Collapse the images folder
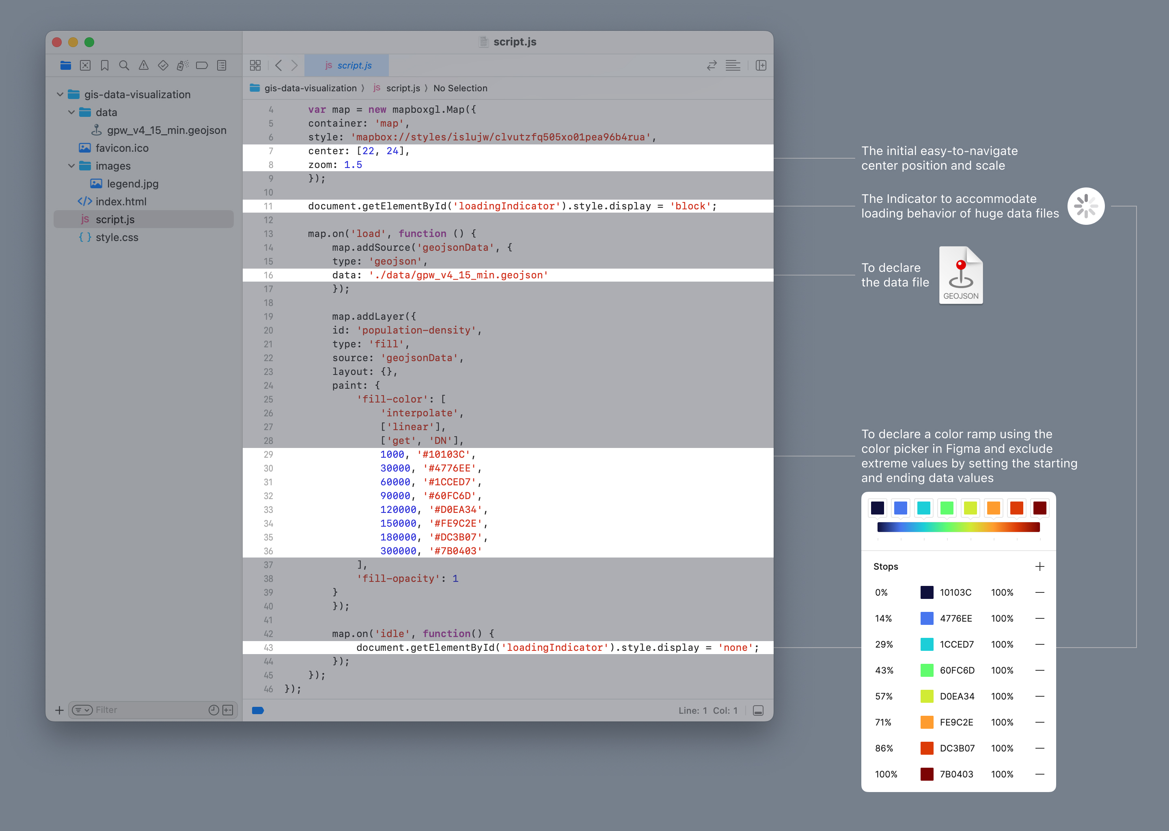 (72, 166)
